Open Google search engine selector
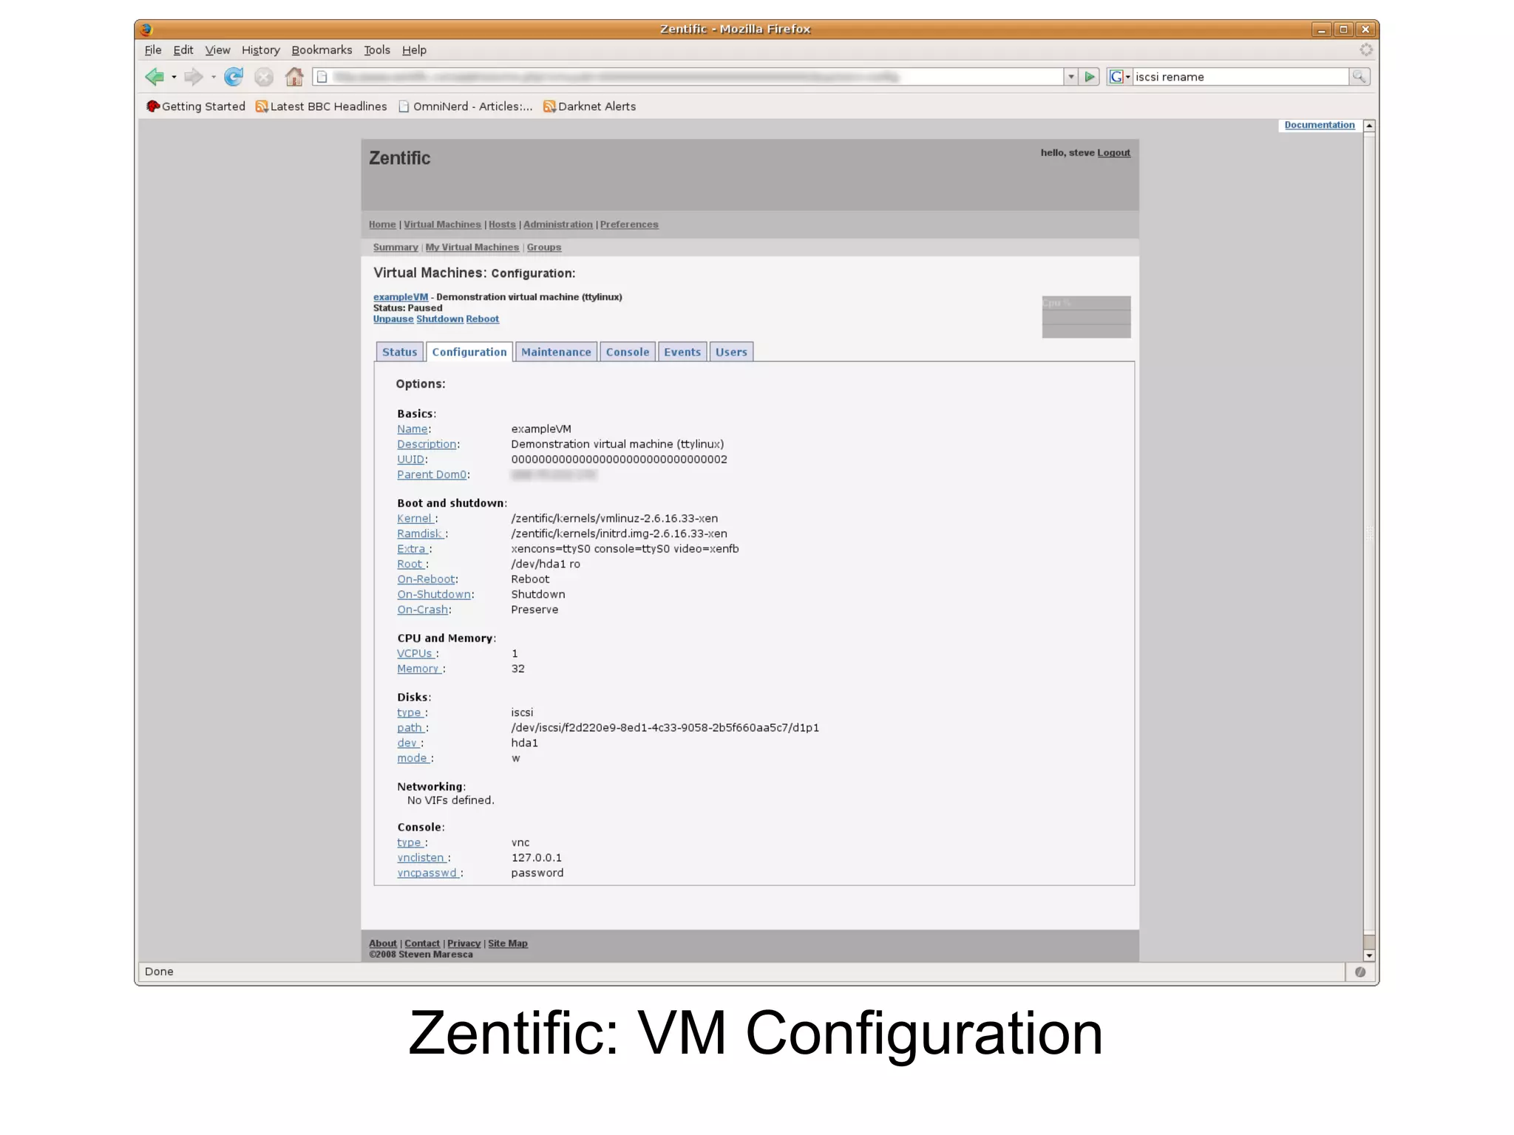This screenshot has height=1135, width=1514. point(1120,77)
